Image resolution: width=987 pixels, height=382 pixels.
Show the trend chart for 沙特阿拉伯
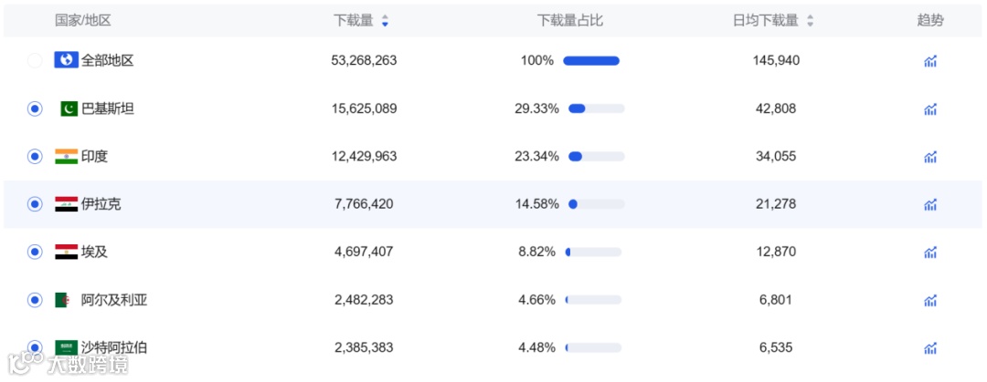tap(930, 347)
